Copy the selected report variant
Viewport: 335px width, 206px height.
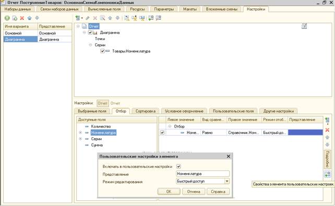click(15, 18)
